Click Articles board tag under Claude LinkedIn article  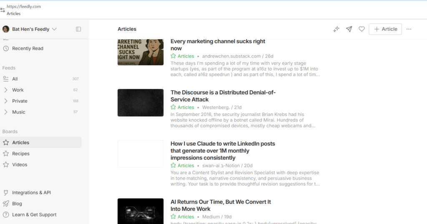[x=186, y=165]
